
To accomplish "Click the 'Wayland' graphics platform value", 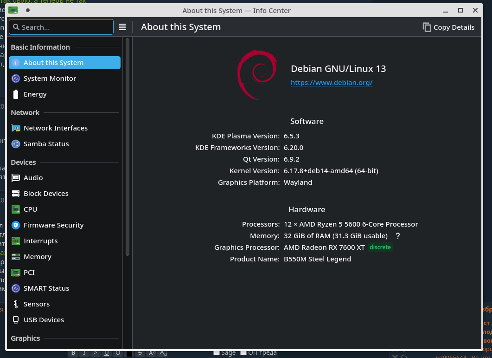I will pos(298,182).
